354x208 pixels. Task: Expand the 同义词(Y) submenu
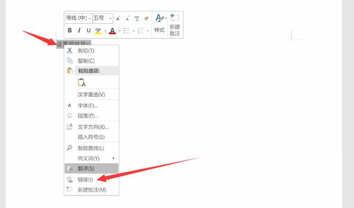pos(91,158)
